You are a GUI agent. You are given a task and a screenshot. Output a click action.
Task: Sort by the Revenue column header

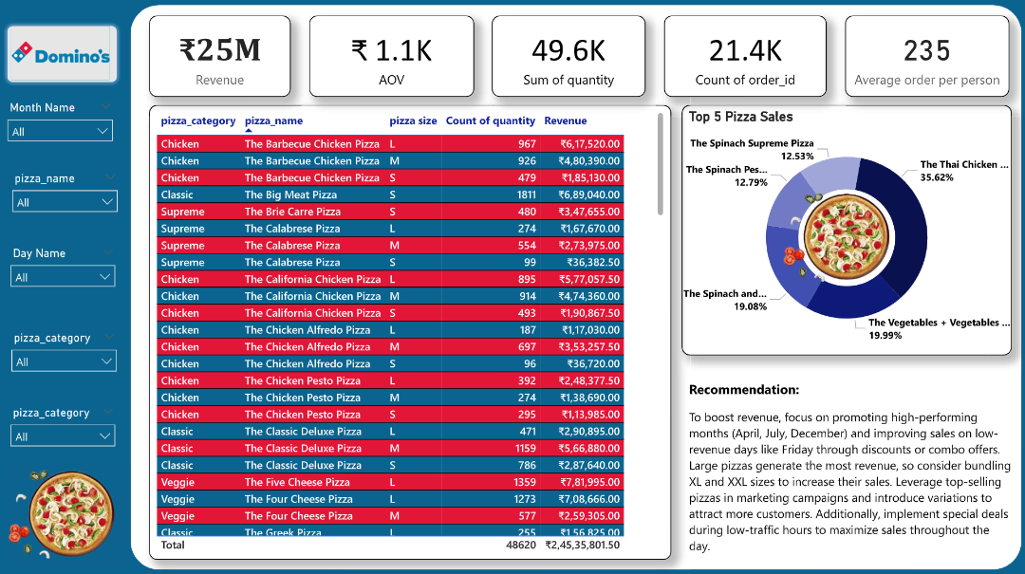[x=565, y=120]
